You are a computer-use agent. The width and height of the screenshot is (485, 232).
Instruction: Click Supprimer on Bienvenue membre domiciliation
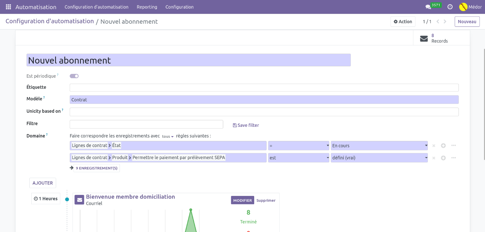tap(266, 200)
